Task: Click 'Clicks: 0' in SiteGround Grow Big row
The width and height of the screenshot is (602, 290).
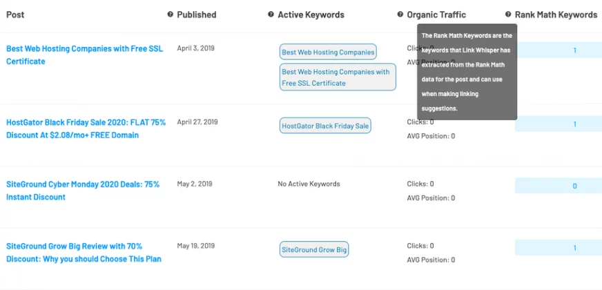Action: pyautogui.click(x=420, y=246)
